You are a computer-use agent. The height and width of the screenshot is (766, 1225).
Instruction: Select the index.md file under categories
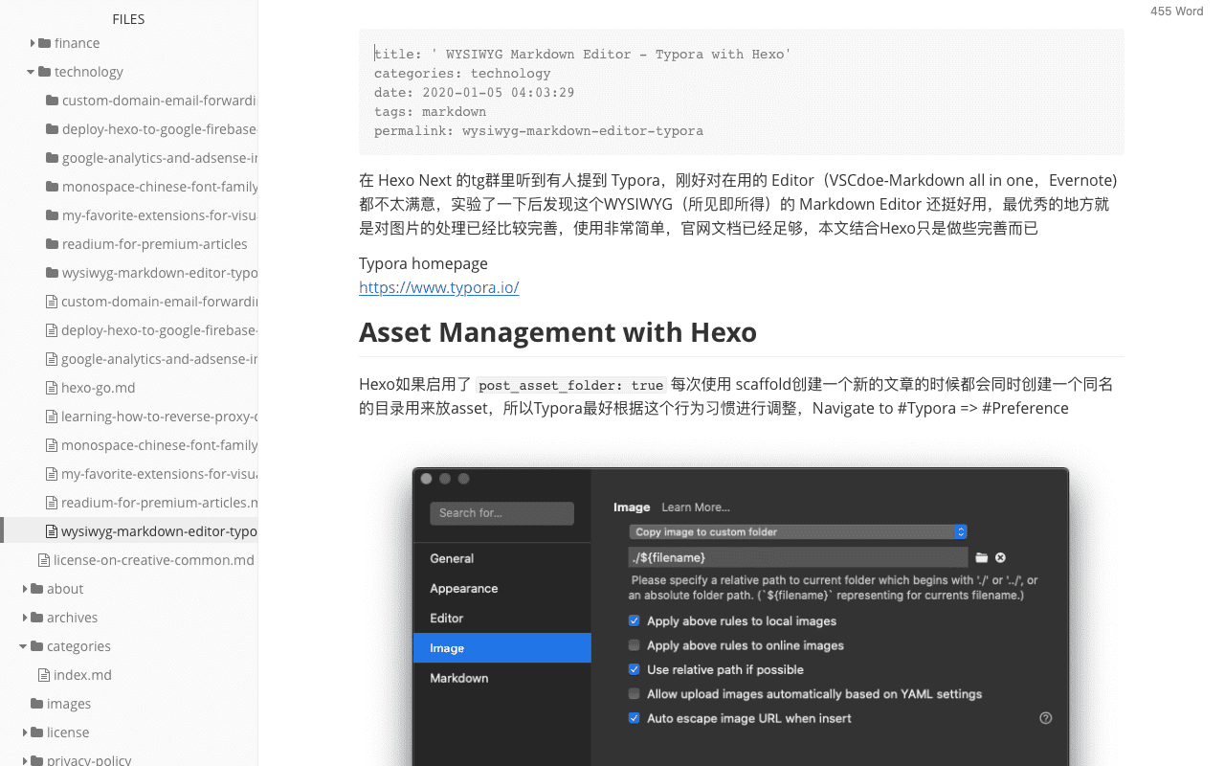coord(82,675)
